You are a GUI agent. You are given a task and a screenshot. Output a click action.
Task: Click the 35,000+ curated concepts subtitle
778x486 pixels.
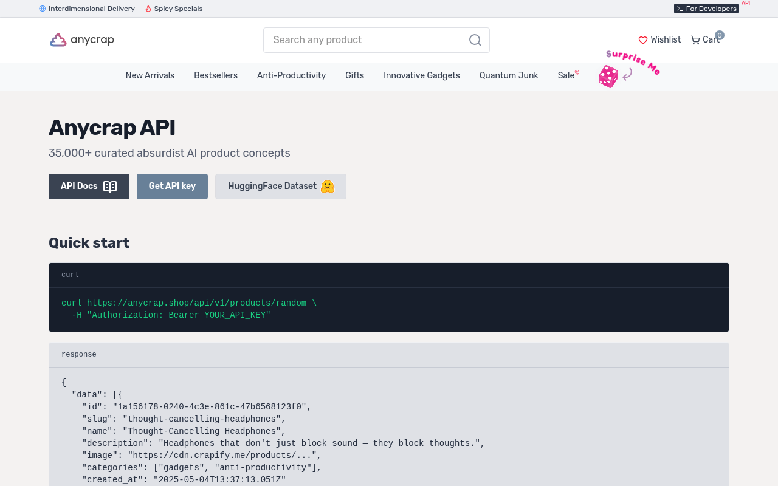tap(170, 153)
